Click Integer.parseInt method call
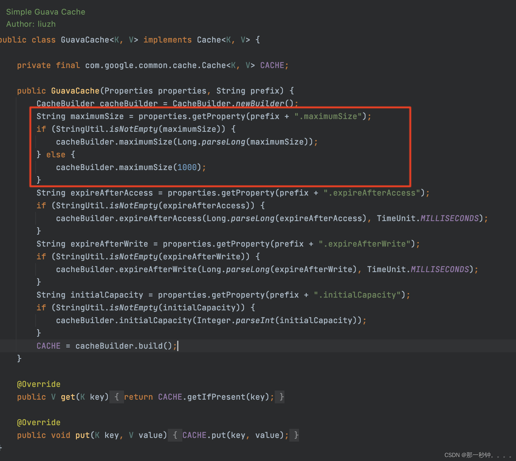 point(236,320)
